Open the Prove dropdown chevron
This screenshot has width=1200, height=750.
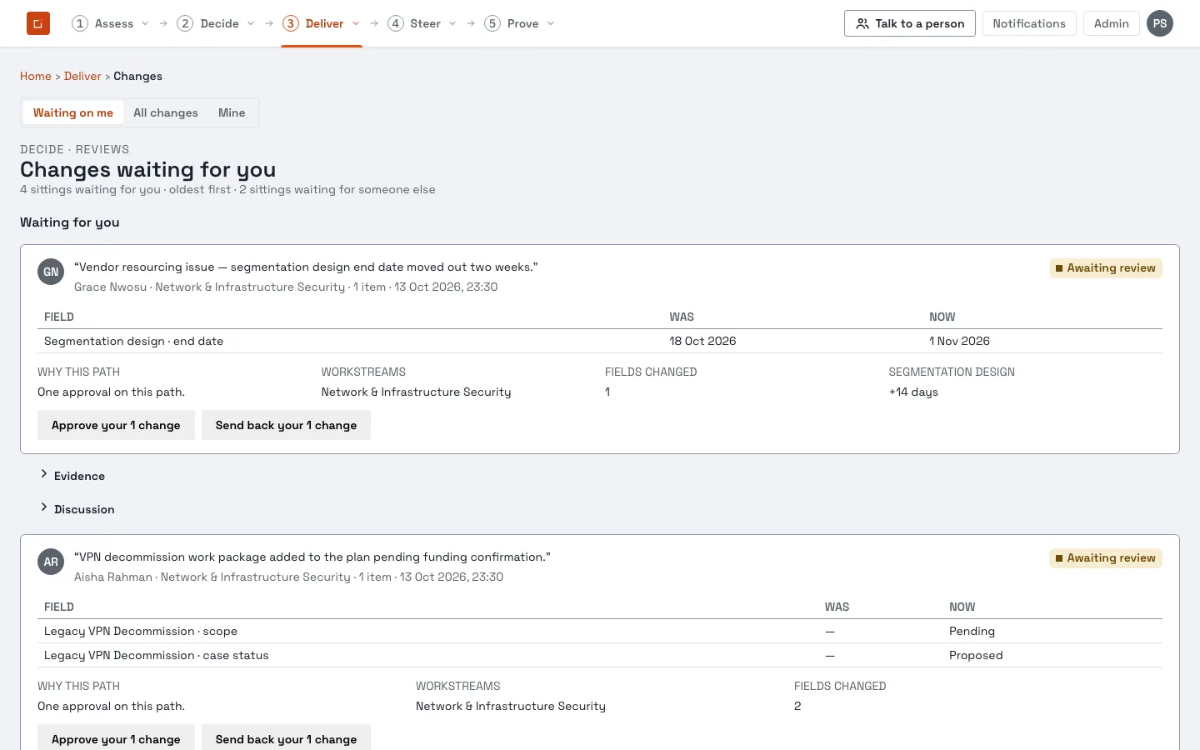click(551, 23)
